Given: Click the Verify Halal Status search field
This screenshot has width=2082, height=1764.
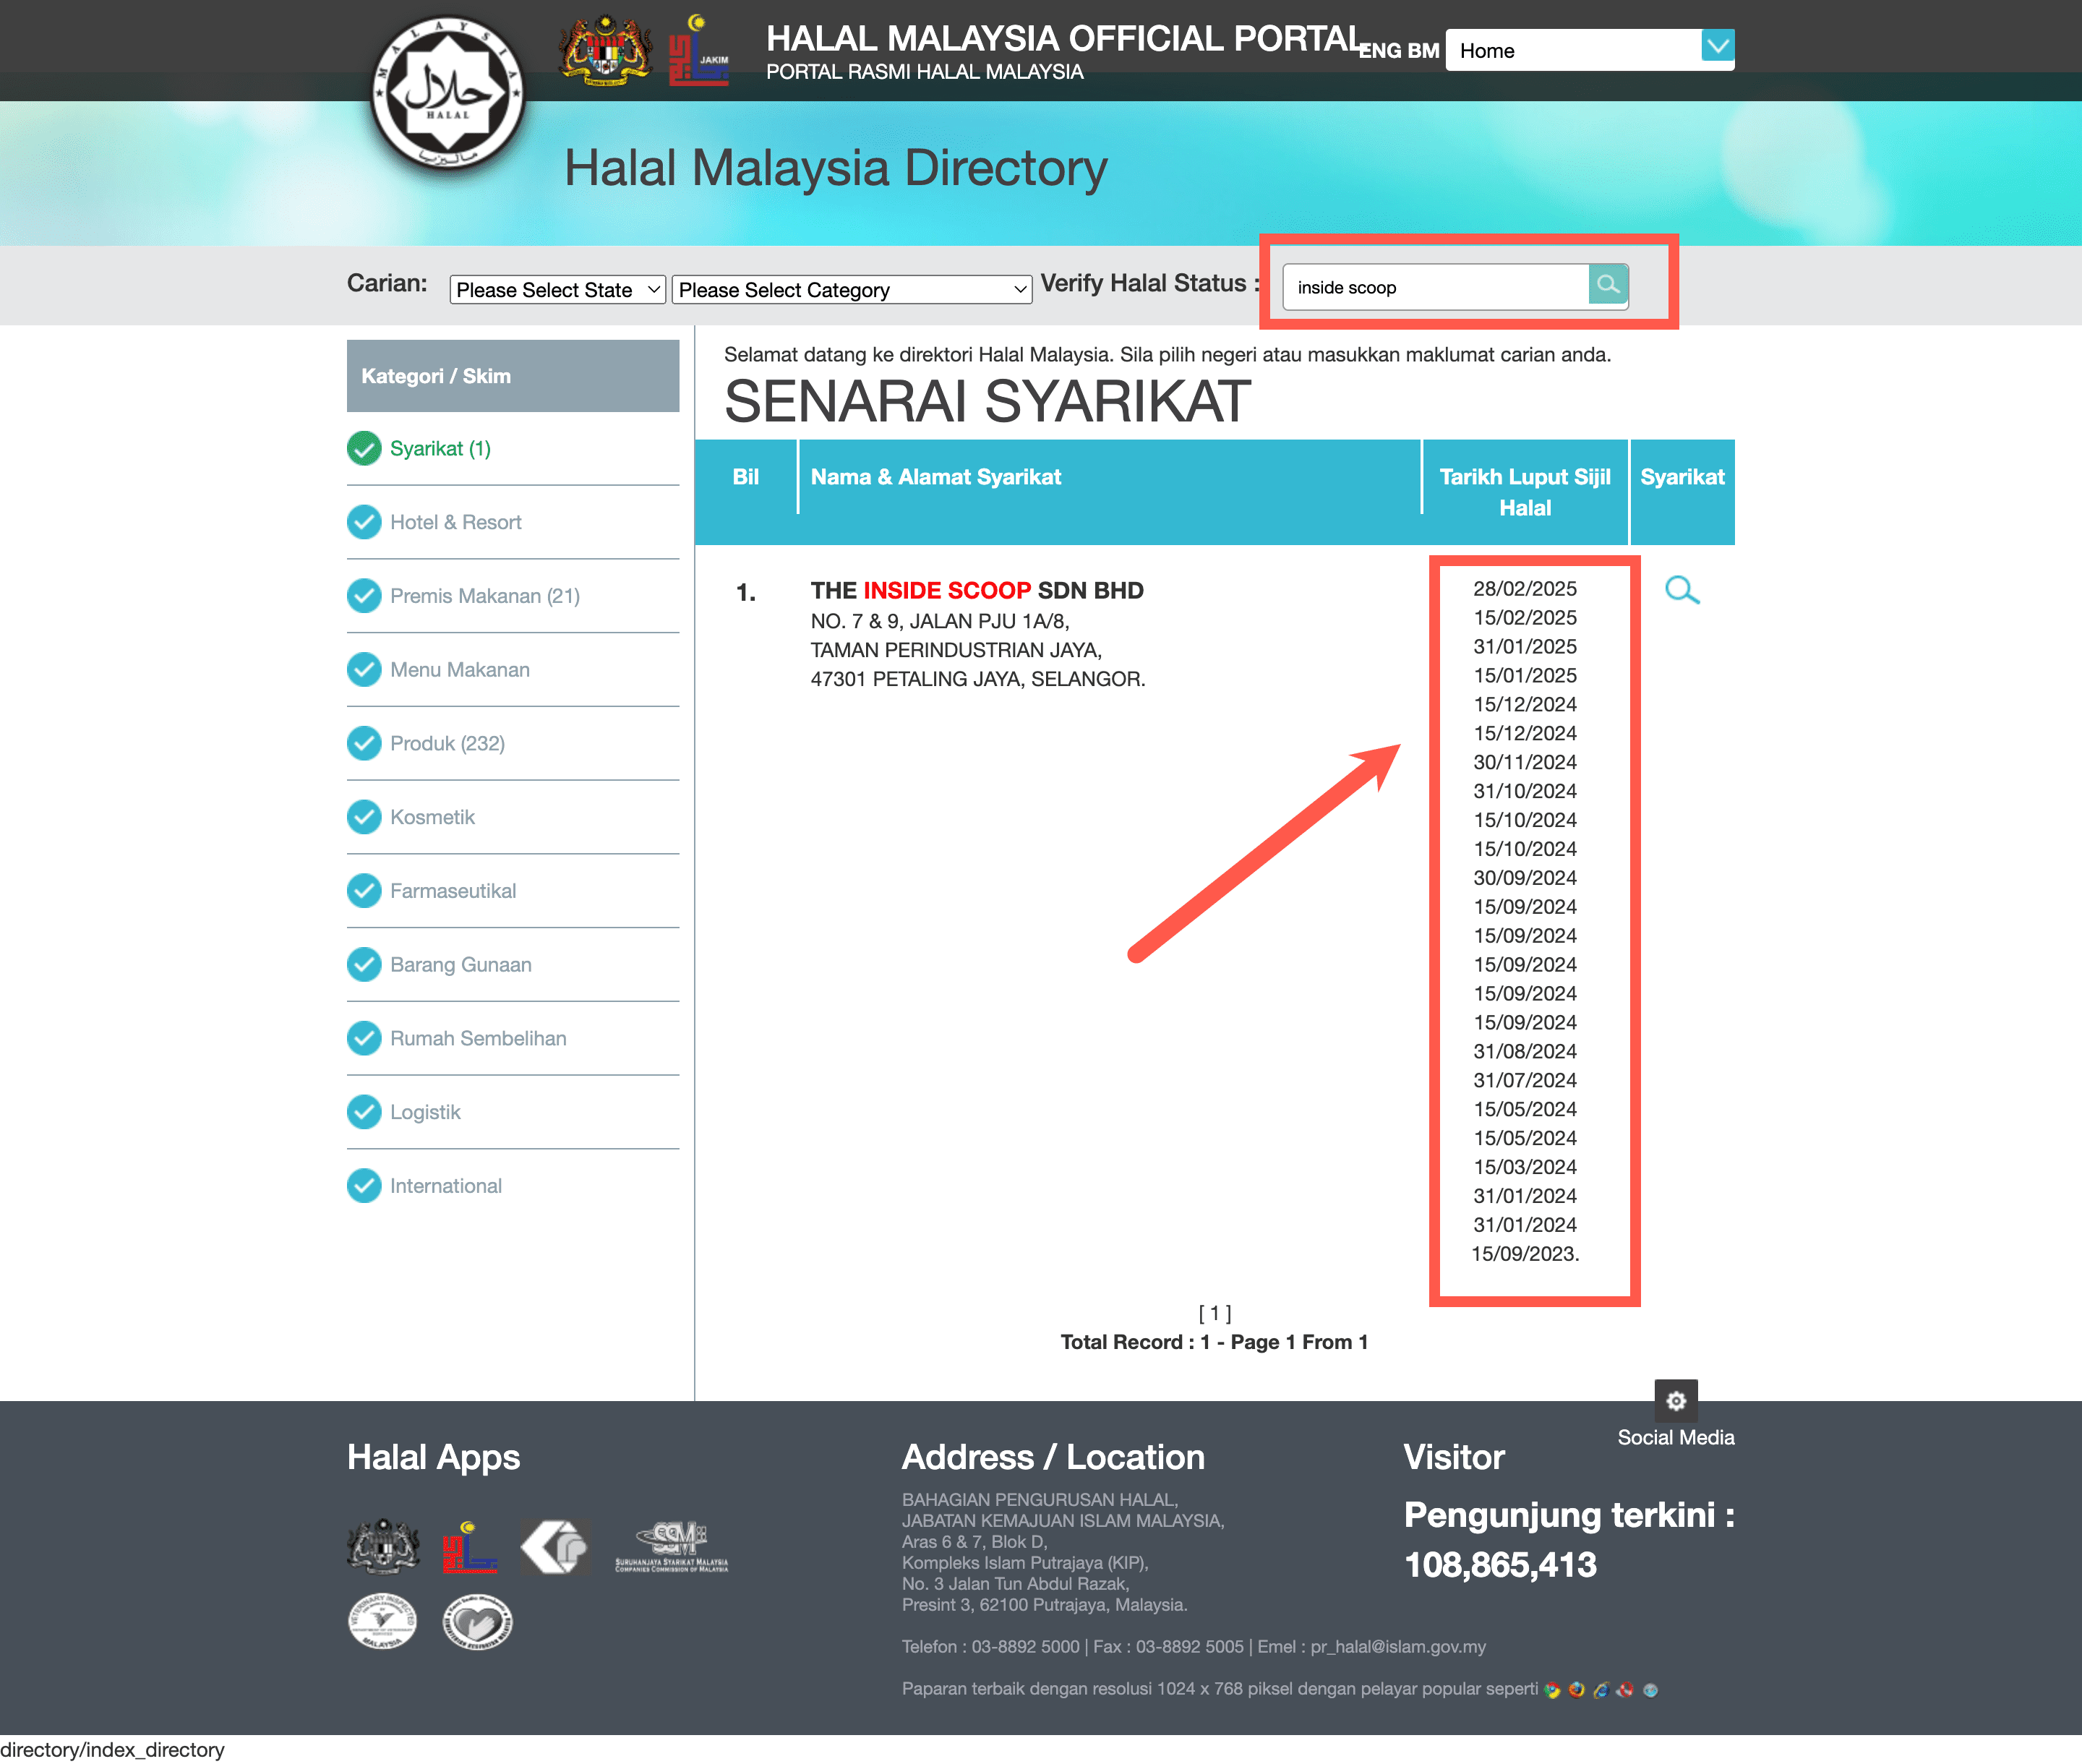Looking at the screenshot, I should [x=1436, y=287].
